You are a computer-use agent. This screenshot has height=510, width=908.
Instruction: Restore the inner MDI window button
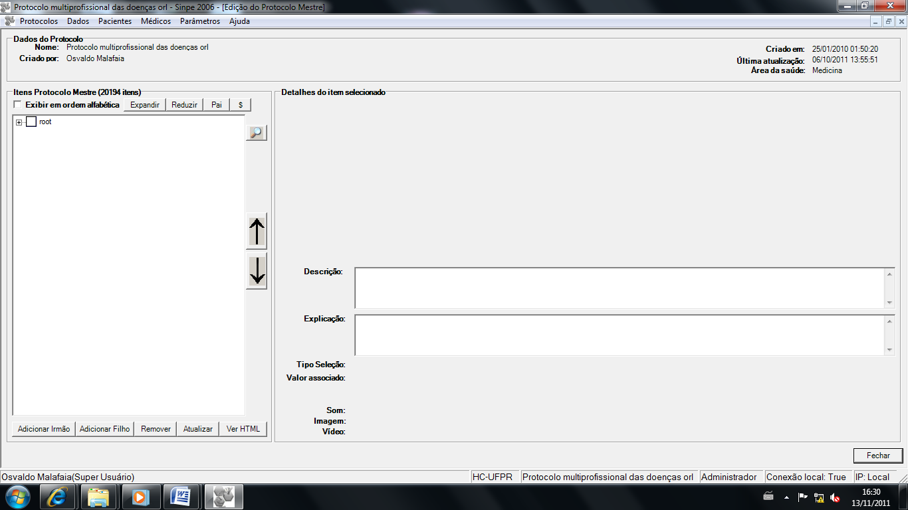click(888, 21)
